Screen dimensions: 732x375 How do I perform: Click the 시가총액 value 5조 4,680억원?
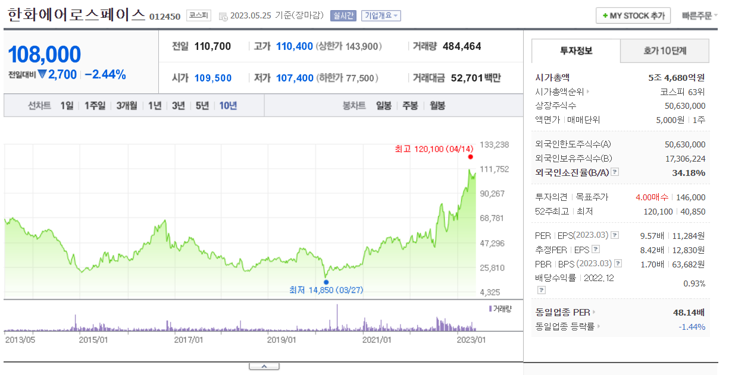point(677,77)
